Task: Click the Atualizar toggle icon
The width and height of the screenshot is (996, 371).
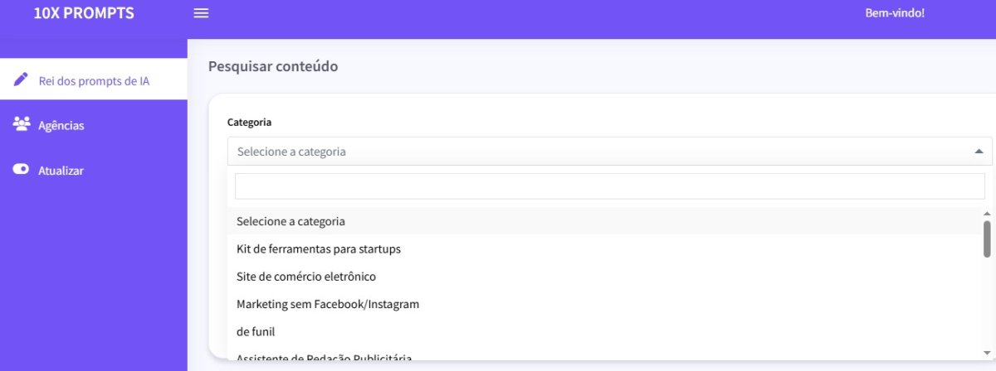Action: (22, 169)
